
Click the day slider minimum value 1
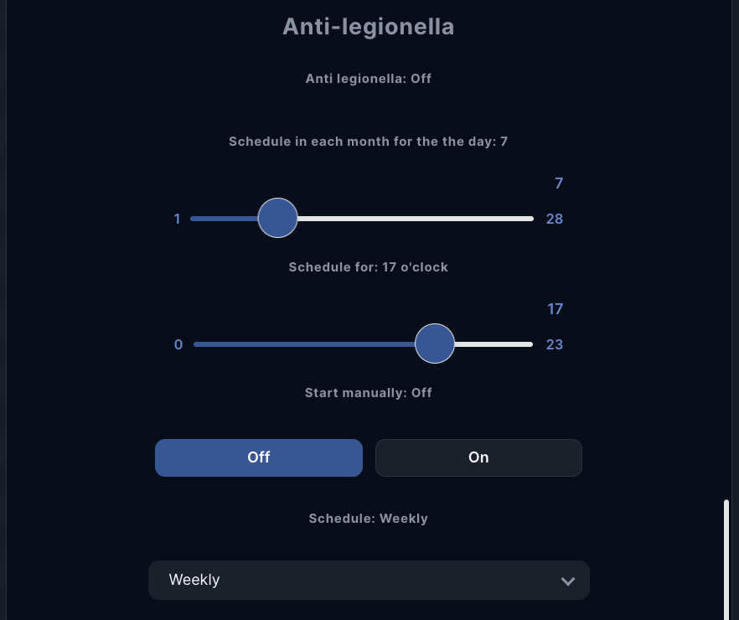[178, 219]
